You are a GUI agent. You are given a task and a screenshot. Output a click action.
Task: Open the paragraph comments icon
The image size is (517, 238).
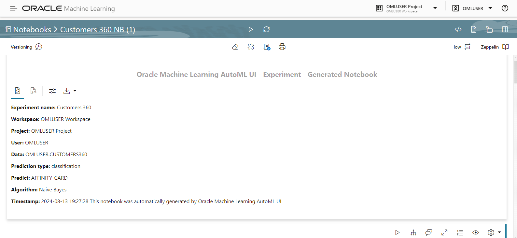point(429,232)
